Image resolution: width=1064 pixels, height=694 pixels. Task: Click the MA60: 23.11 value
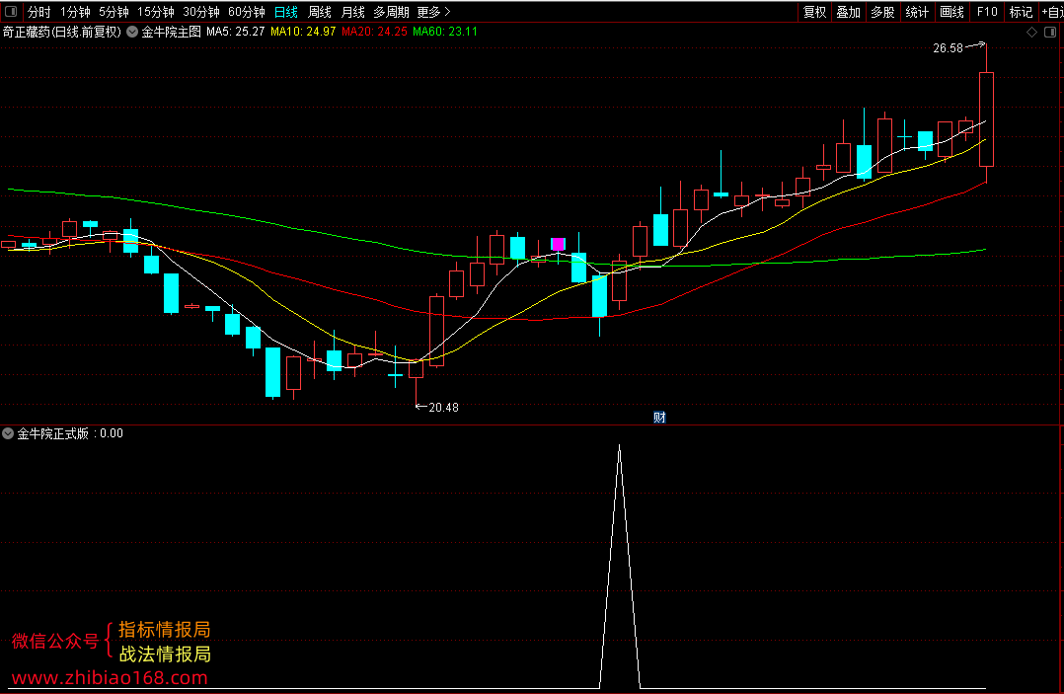point(445,32)
